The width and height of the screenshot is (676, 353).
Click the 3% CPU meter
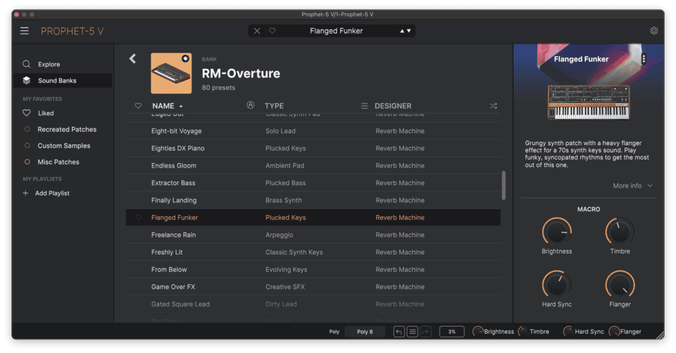(452, 331)
